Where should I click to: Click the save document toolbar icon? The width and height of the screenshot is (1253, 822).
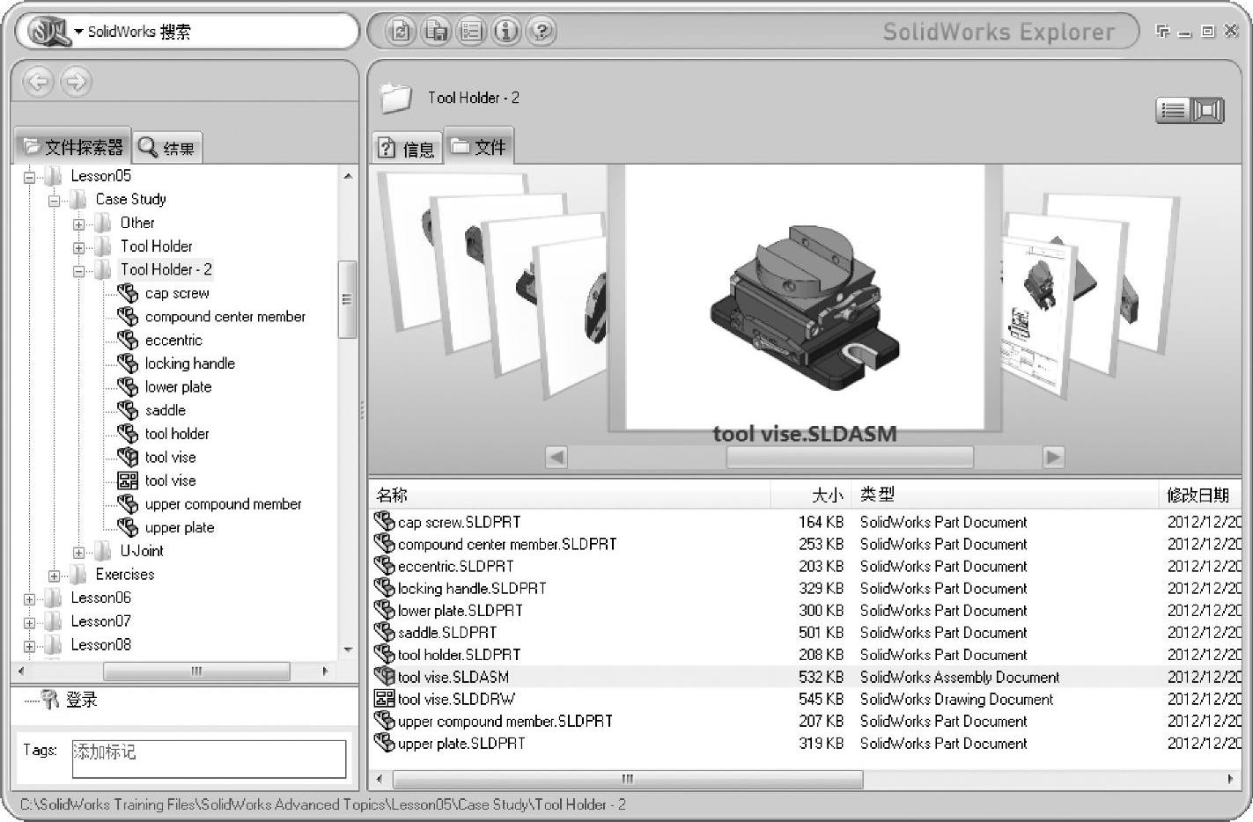tap(436, 32)
